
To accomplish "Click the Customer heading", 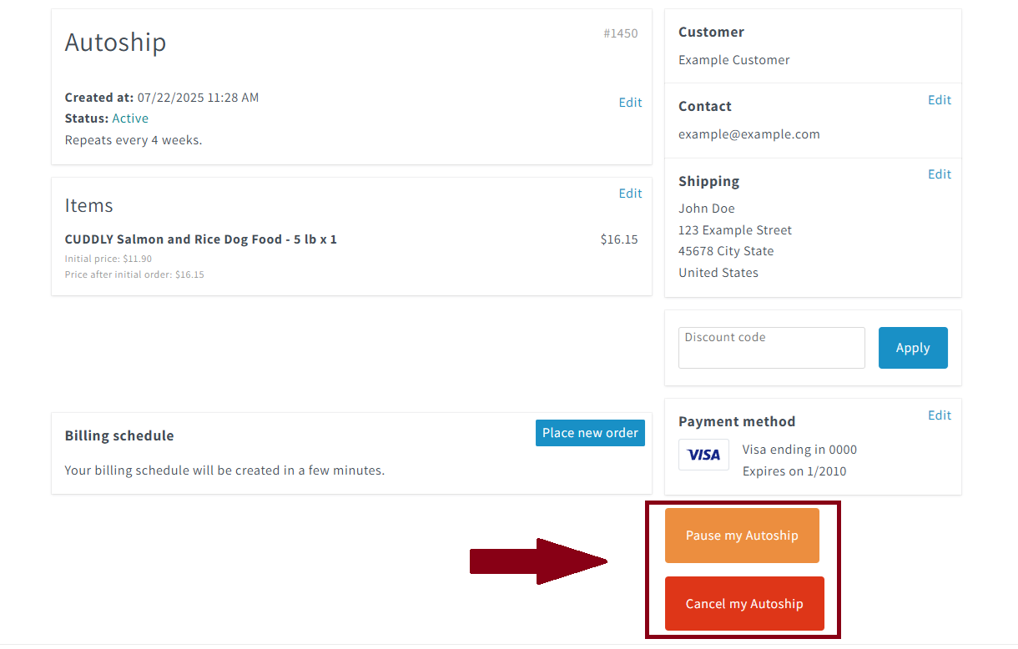I will click(711, 32).
